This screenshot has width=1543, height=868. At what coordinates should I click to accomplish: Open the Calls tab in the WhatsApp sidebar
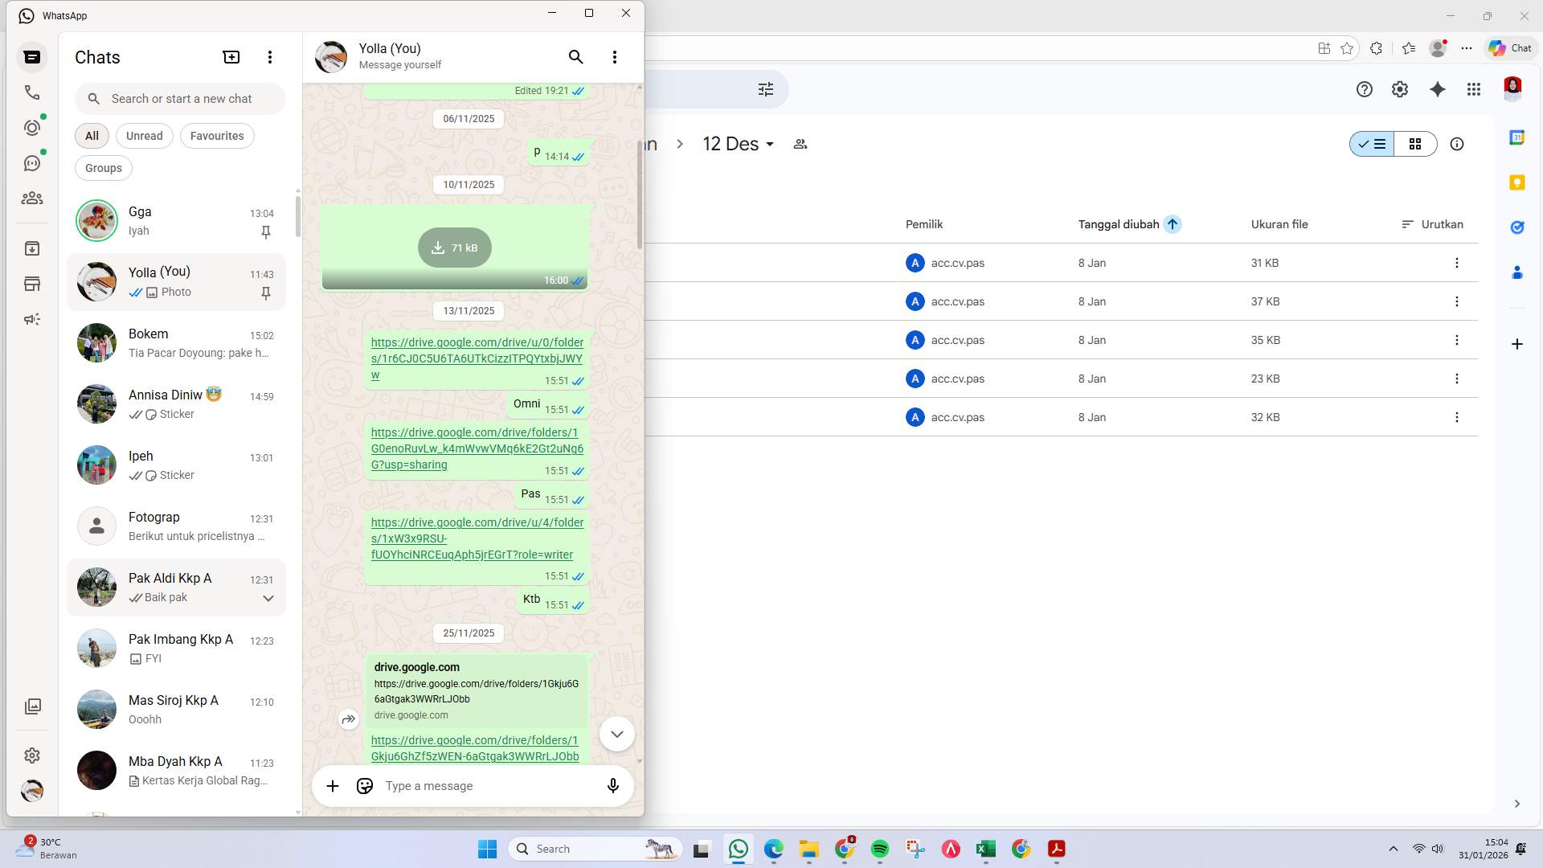point(32,92)
